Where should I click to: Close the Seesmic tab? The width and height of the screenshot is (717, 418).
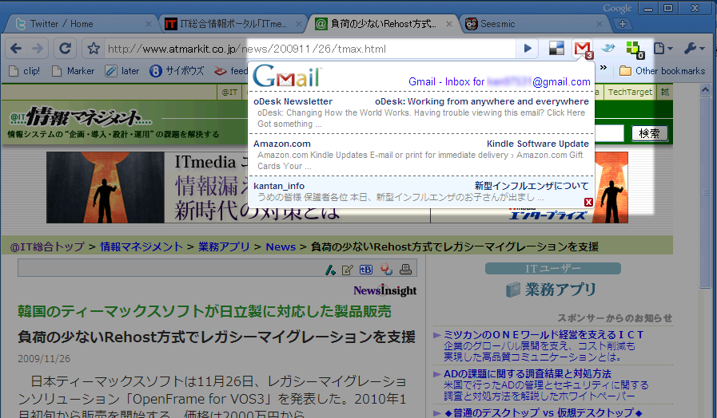(x=599, y=24)
